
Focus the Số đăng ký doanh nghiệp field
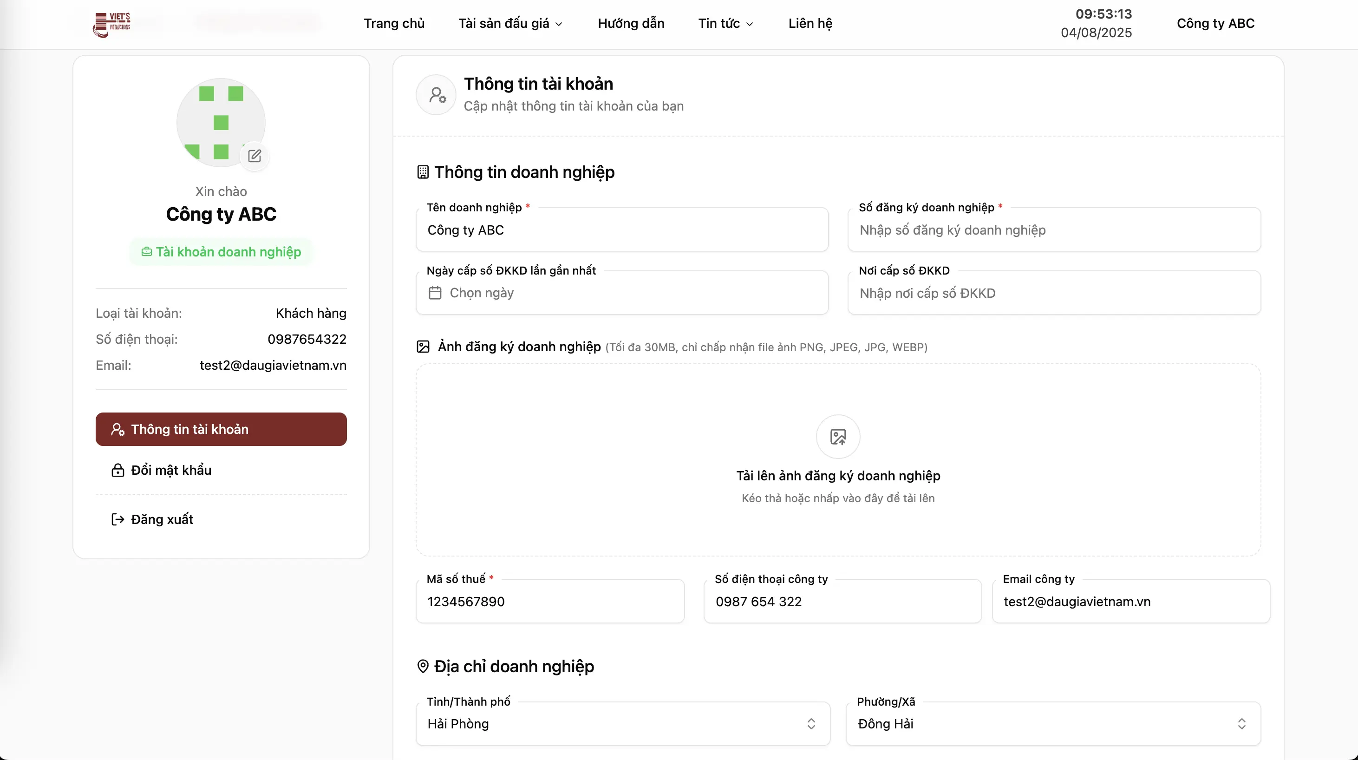(1054, 230)
